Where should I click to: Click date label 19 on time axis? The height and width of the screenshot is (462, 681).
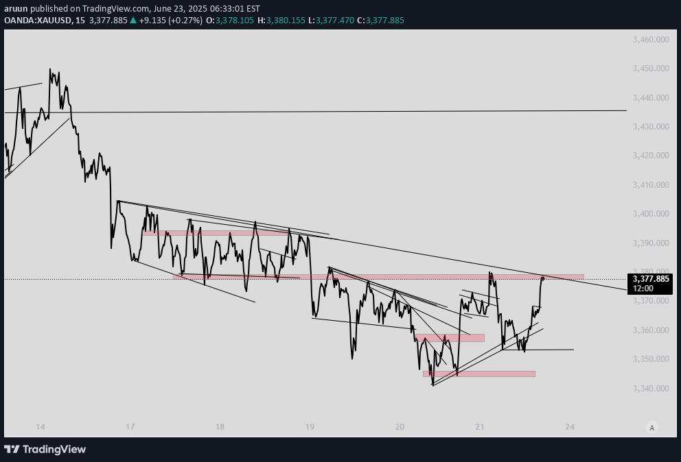pyautogui.click(x=310, y=427)
